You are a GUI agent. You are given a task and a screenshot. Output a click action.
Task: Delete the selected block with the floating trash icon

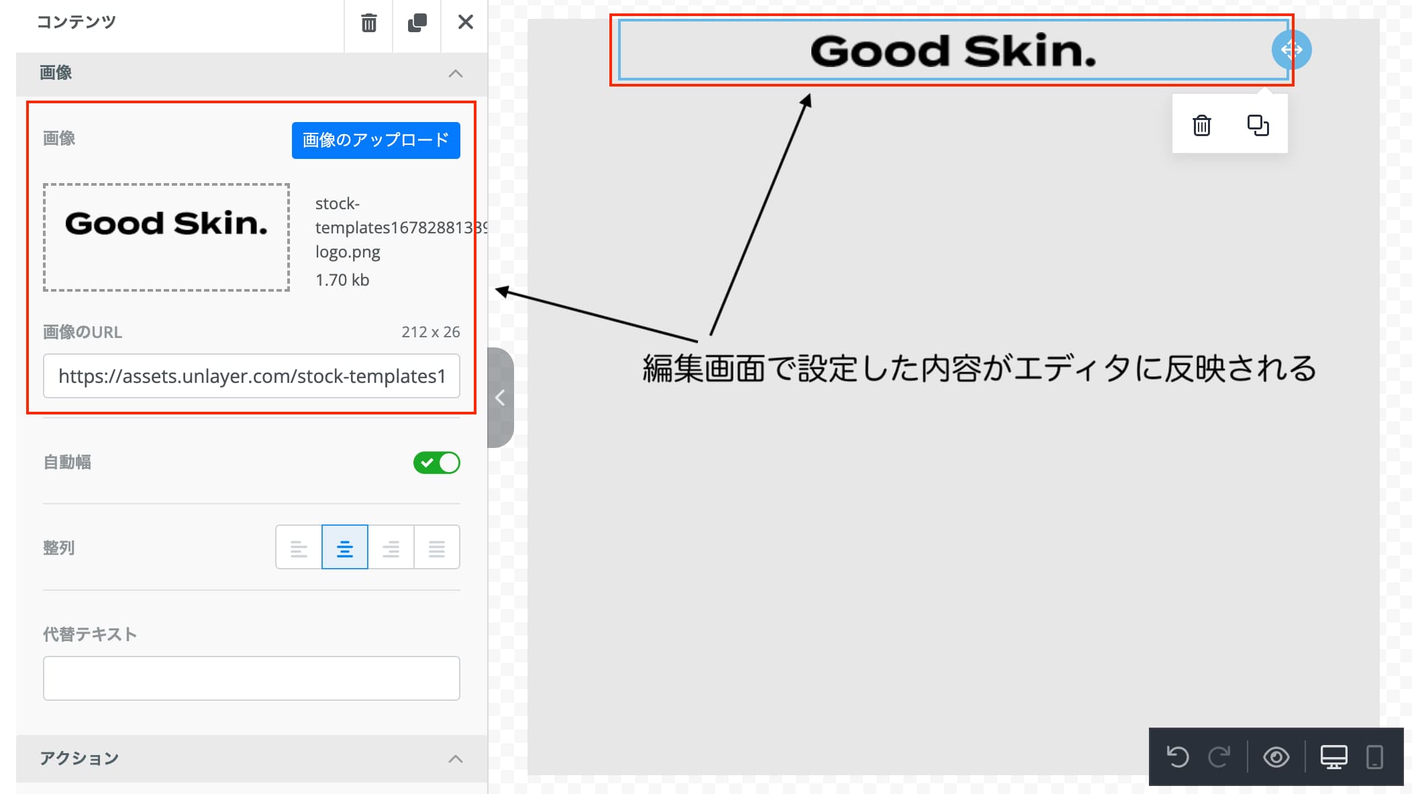tap(1201, 125)
